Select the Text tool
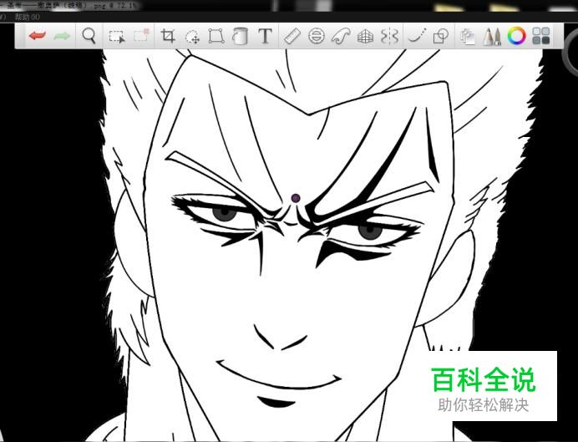This screenshot has height=442, width=578. [265, 36]
